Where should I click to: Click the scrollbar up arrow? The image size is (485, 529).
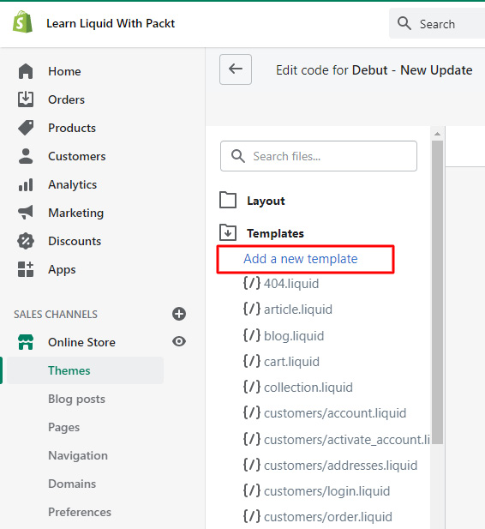coord(438,134)
